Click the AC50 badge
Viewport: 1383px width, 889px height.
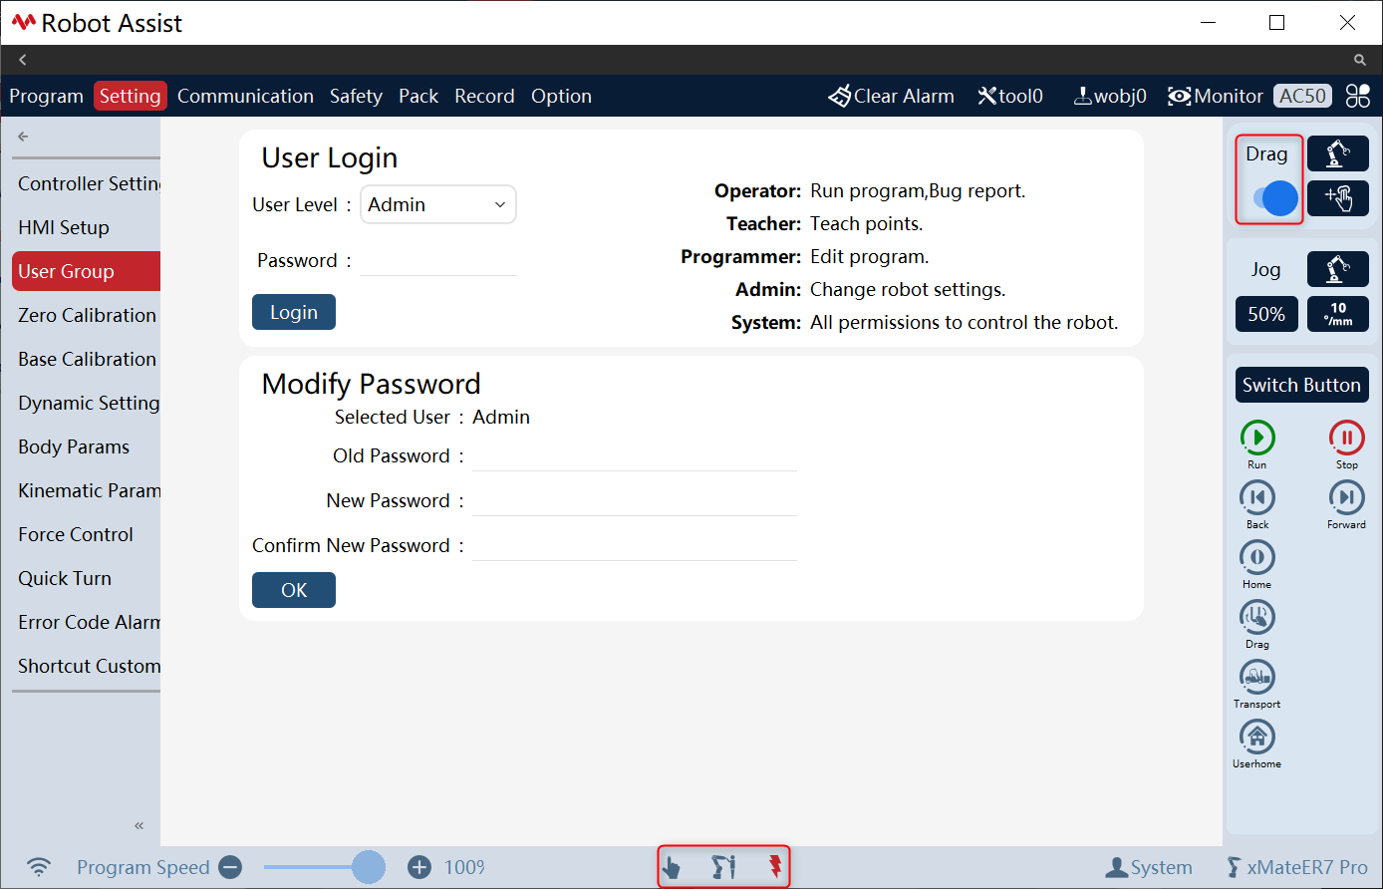(x=1302, y=96)
